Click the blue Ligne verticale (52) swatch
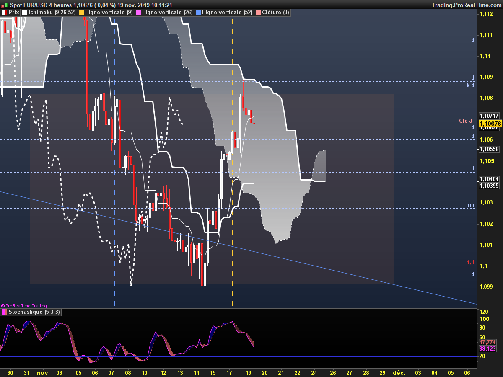The image size is (503, 377). click(x=198, y=13)
